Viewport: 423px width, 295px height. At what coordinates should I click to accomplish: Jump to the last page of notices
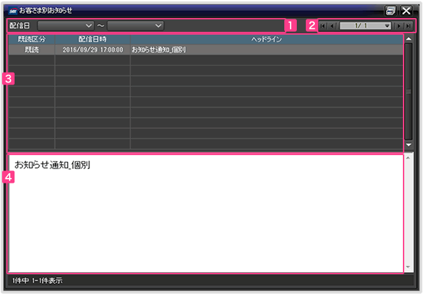pyautogui.click(x=408, y=26)
